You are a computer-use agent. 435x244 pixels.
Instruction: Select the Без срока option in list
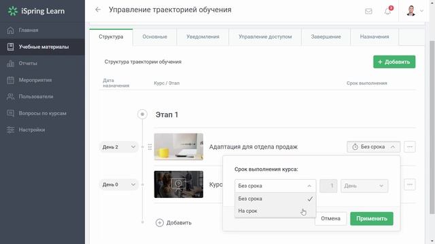[275, 199]
